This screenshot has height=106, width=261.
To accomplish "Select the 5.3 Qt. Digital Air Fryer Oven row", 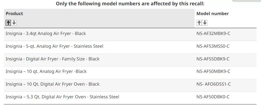I will [x=130, y=98].
